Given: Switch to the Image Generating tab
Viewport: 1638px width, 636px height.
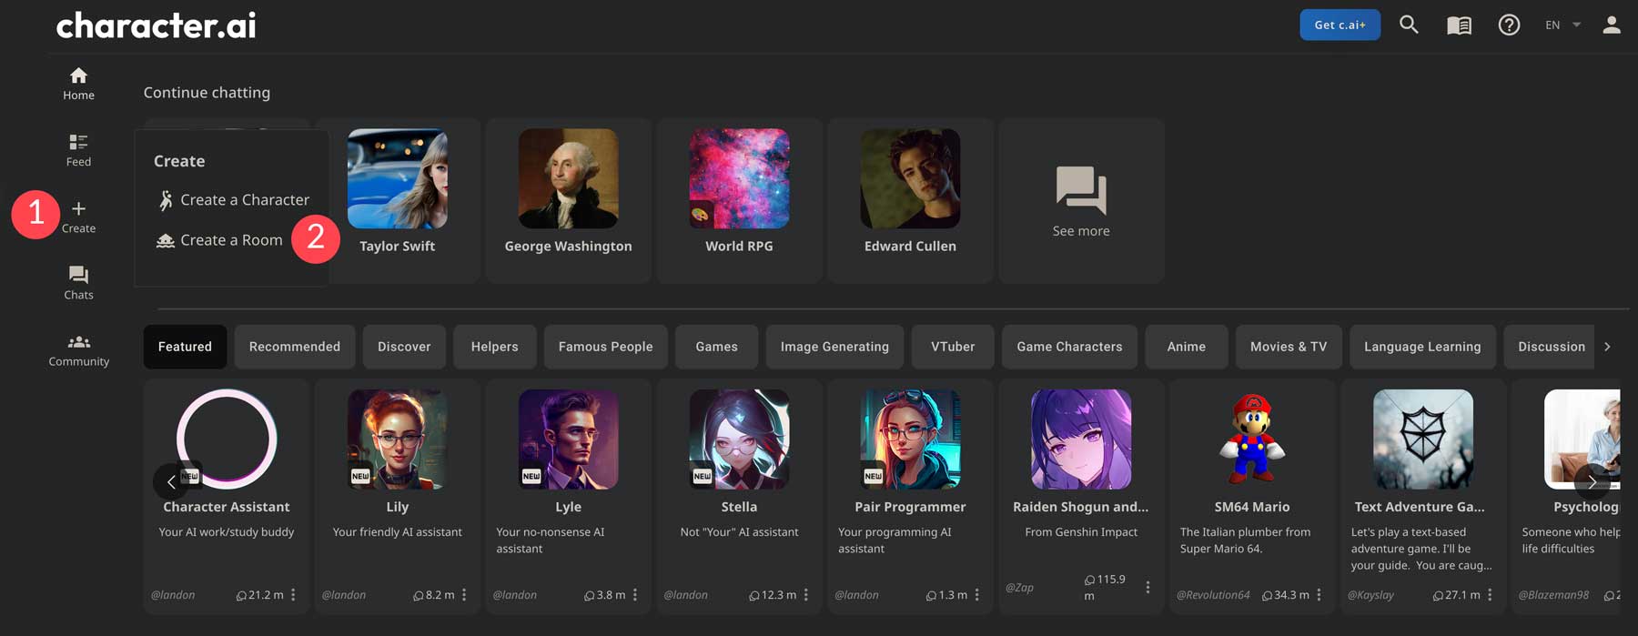Looking at the screenshot, I should 834,347.
